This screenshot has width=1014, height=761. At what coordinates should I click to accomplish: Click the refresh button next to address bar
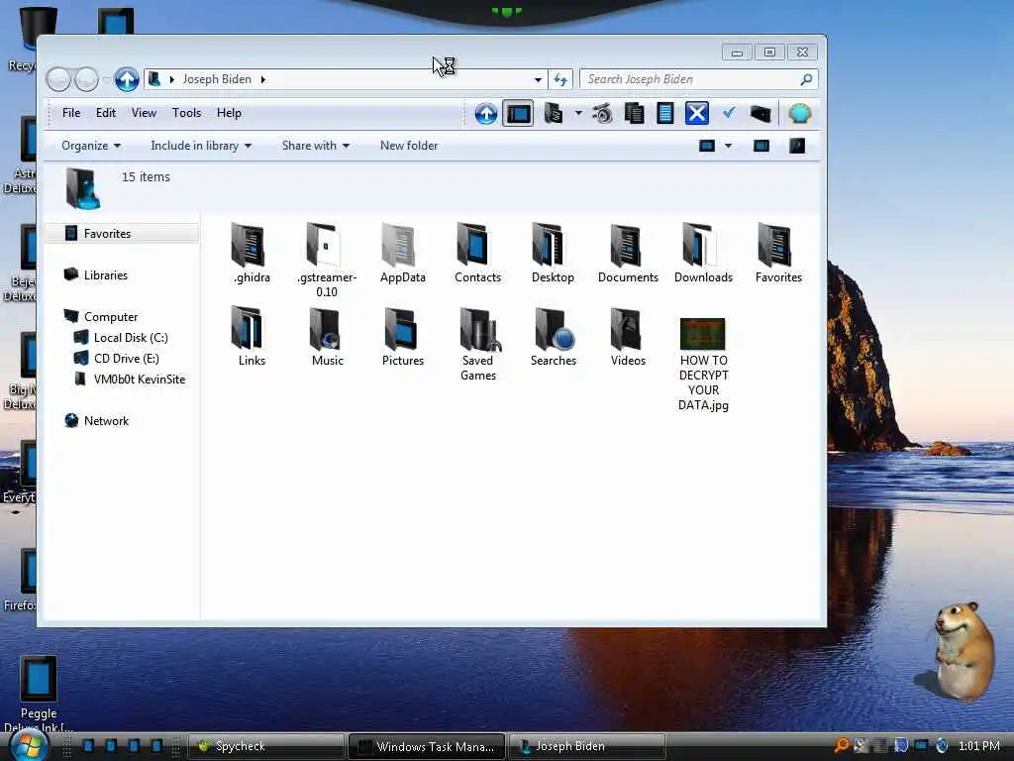pyautogui.click(x=560, y=79)
